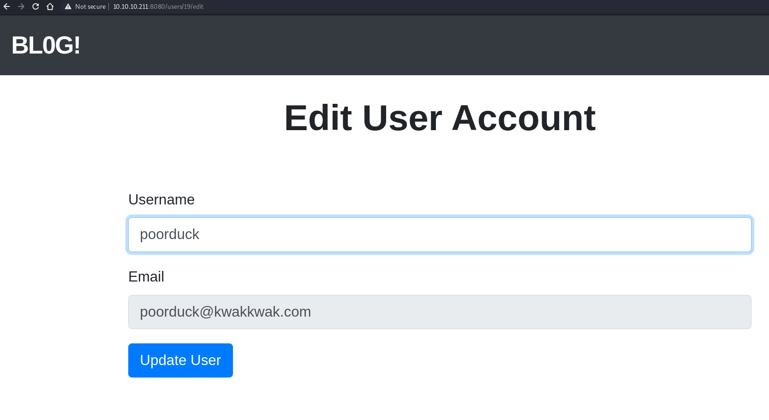
Task: Reload the current page
Action: [36, 6]
